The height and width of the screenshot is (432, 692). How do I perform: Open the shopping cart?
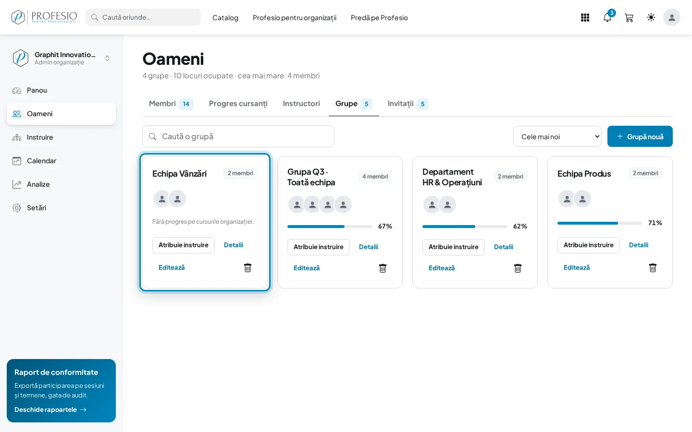629,18
